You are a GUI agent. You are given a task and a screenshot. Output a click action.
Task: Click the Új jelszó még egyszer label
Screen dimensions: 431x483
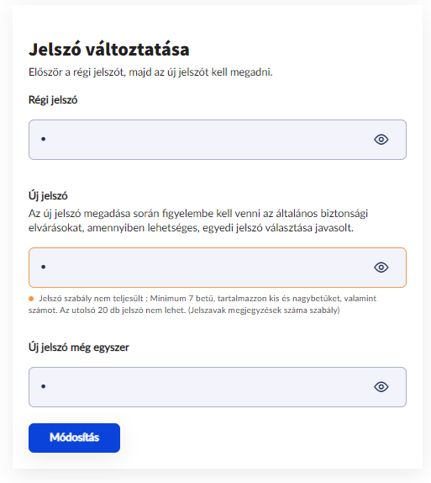point(79,348)
